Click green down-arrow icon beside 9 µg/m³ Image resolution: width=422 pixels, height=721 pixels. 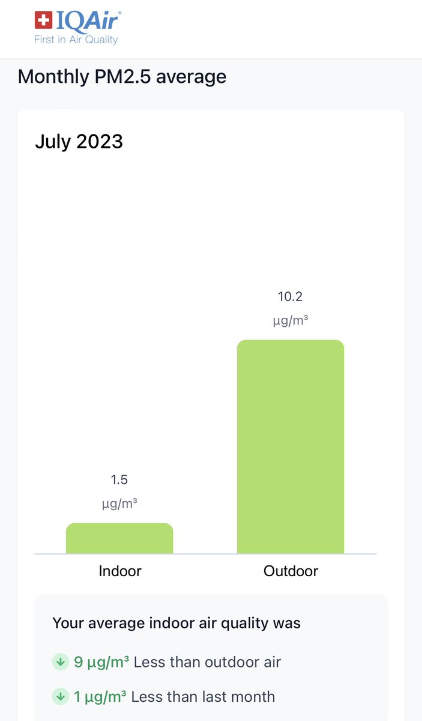coord(60,662)
